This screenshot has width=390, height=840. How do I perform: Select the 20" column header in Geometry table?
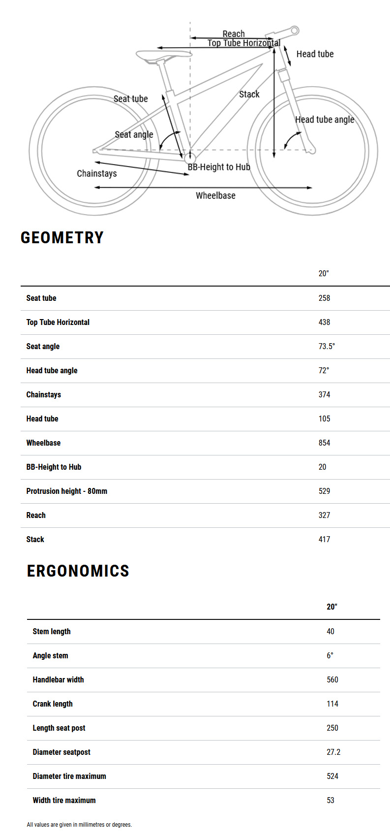pyautogui.click(x=324, y=273)
